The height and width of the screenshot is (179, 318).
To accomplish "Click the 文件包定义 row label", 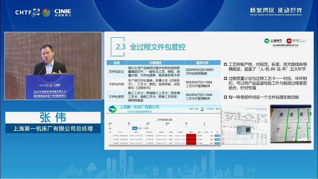I will click(x=116, y=72).
